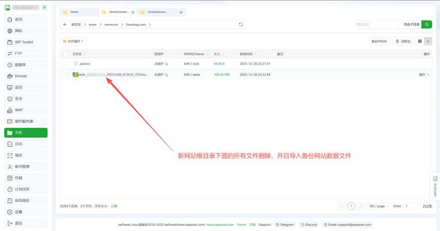Click the Goto page number field
The height and width of the screenshot is (231, 440).
410,206
